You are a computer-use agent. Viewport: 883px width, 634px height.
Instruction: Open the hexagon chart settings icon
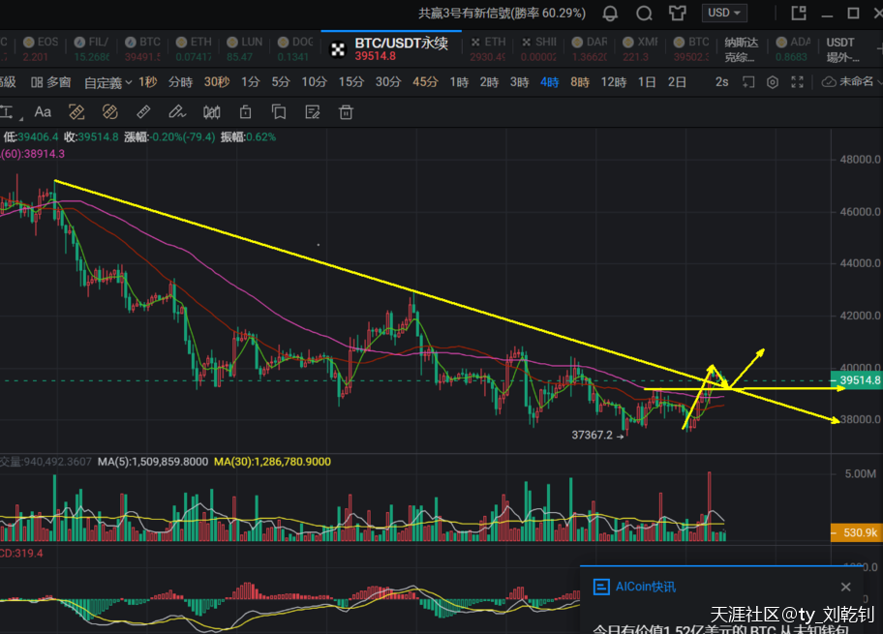pyautogui.click(x=772, y=82)
